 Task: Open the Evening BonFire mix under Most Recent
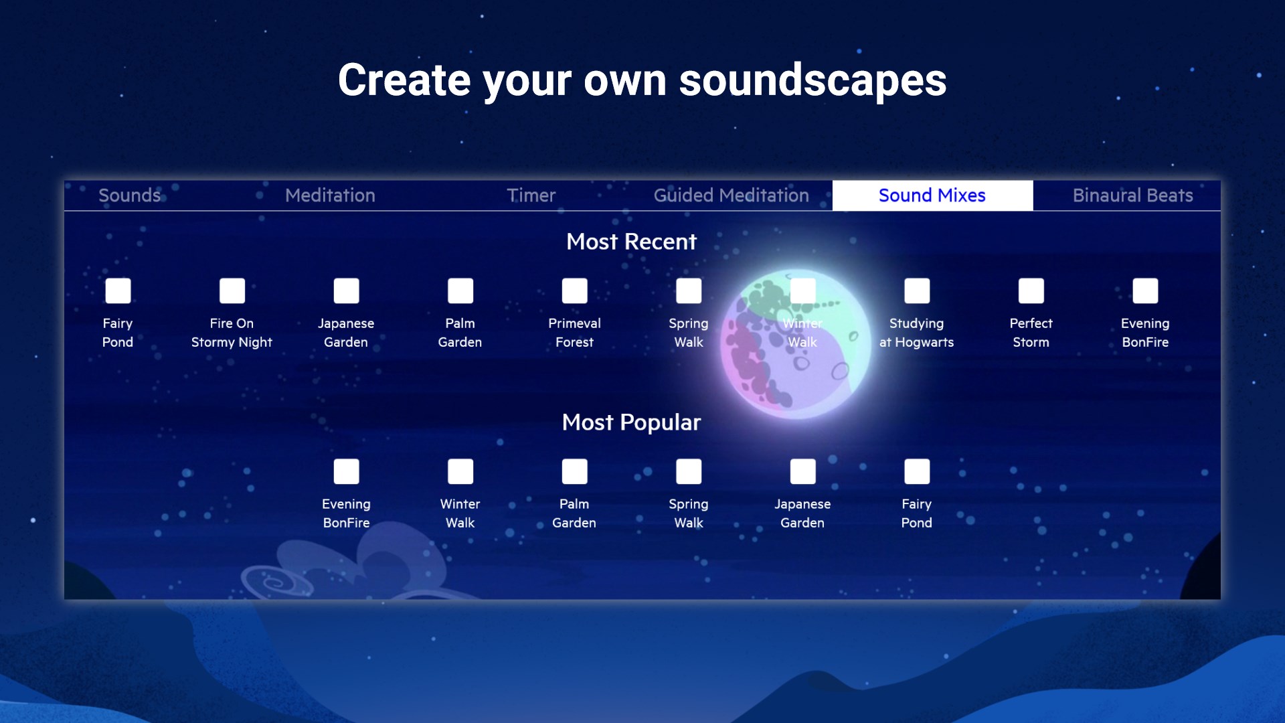coord(1145,291)
